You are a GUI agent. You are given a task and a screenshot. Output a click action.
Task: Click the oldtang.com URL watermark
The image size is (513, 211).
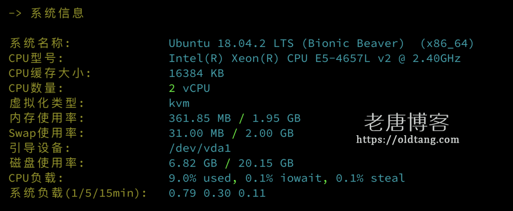pyautogui.click(x=407, y=140)
